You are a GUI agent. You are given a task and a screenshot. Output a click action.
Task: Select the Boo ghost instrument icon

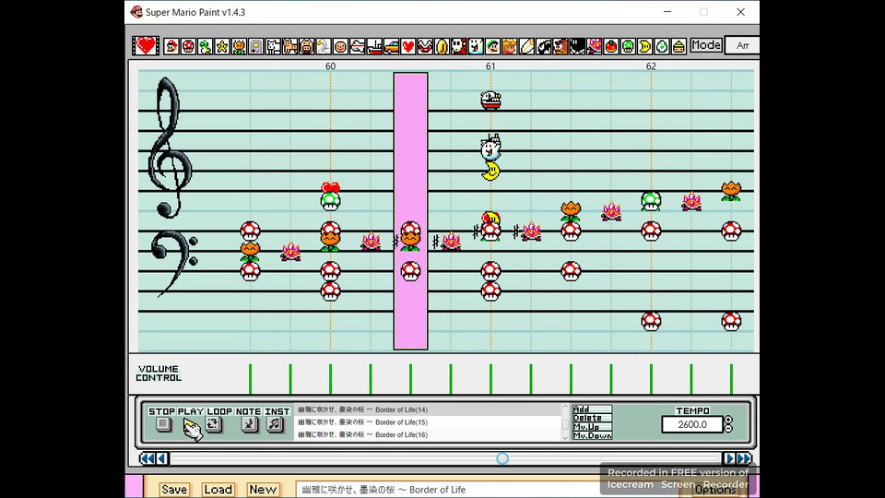[x=476, y=46]
